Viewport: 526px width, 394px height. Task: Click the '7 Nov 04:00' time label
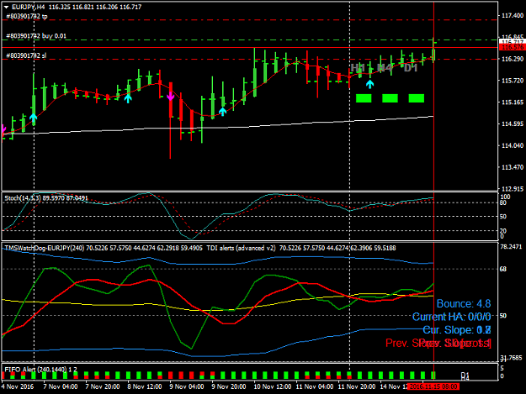pyautogui.click(x=61, y=386)
